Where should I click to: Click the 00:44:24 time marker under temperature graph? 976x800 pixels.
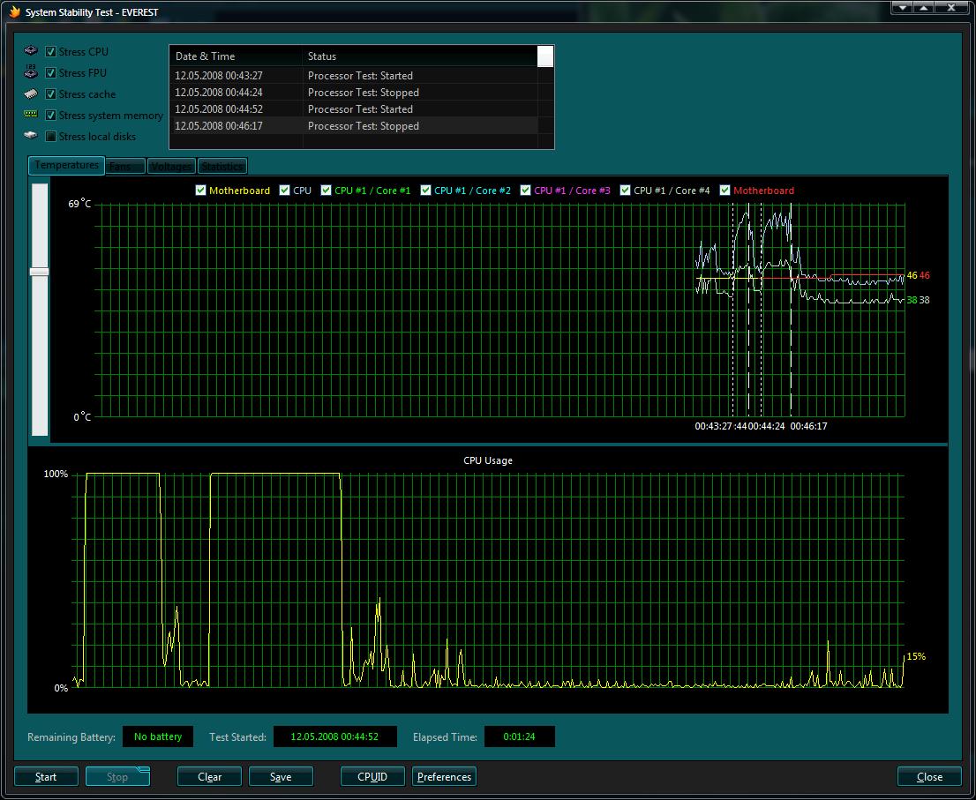tap(766, 426)
